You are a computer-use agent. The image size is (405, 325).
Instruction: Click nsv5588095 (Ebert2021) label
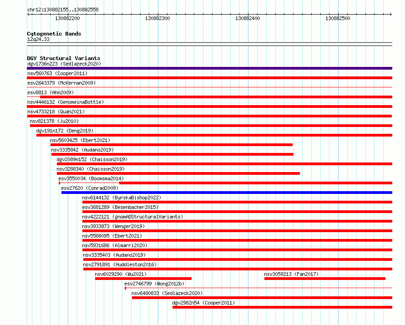[112, 236]
